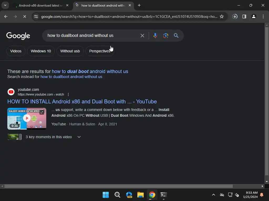269x201 pixels.
Task: Open the notifications bell icon
Action: 262,195
